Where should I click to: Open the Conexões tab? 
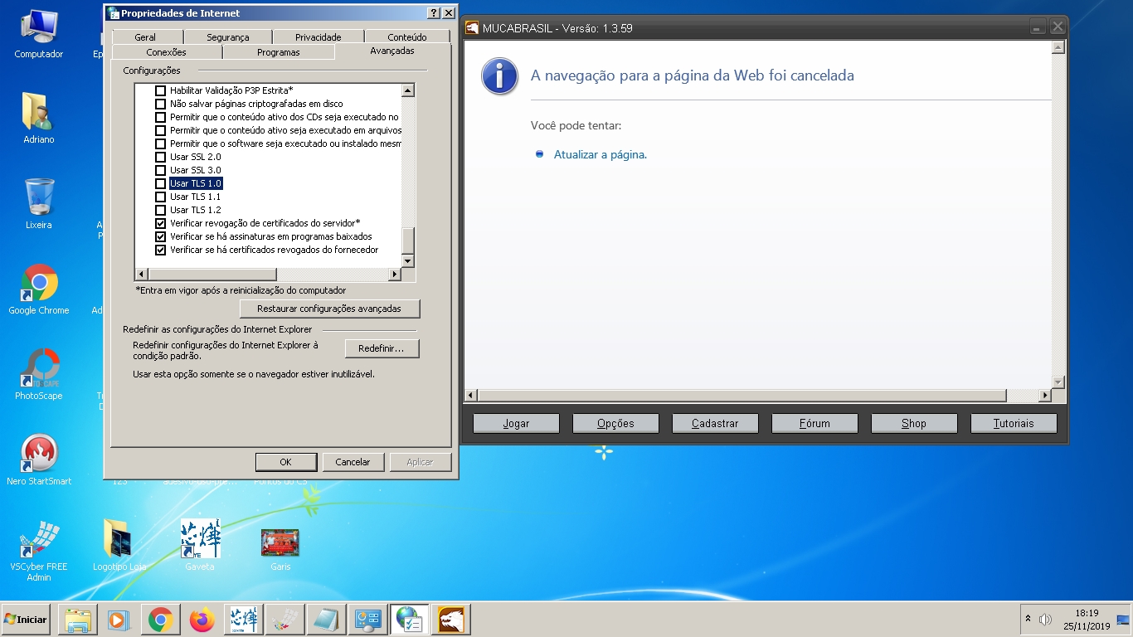tap(166, 52)
